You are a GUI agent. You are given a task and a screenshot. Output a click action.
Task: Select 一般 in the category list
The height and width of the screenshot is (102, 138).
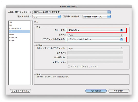19,22
